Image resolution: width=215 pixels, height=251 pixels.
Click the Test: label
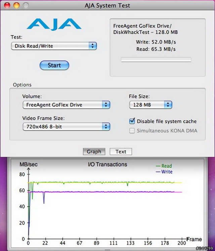click(16, 37)
